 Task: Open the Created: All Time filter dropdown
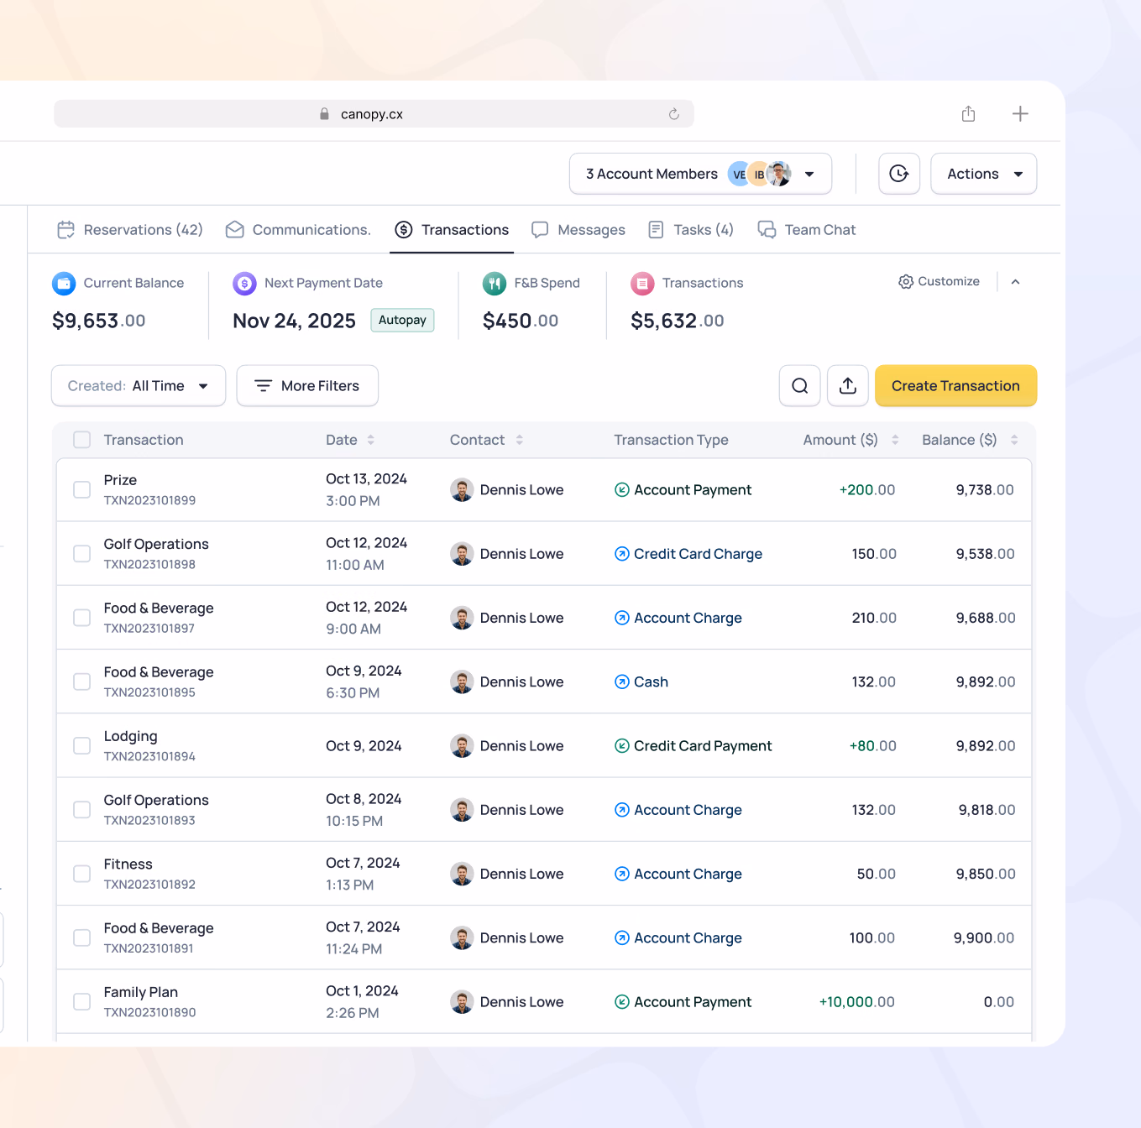[139, 386]
